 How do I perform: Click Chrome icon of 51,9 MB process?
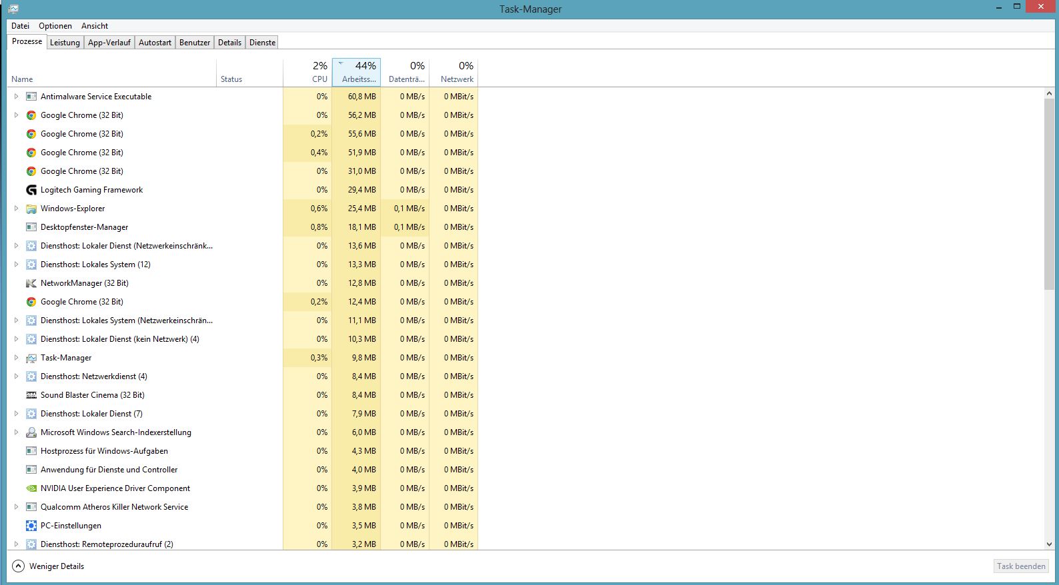[31, 153]
